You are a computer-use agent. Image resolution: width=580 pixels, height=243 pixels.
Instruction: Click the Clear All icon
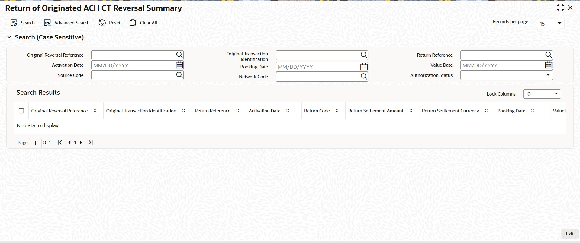tap(133, 23)
